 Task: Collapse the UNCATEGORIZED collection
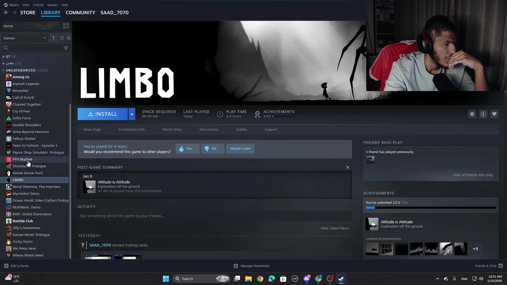click(3, 70)
